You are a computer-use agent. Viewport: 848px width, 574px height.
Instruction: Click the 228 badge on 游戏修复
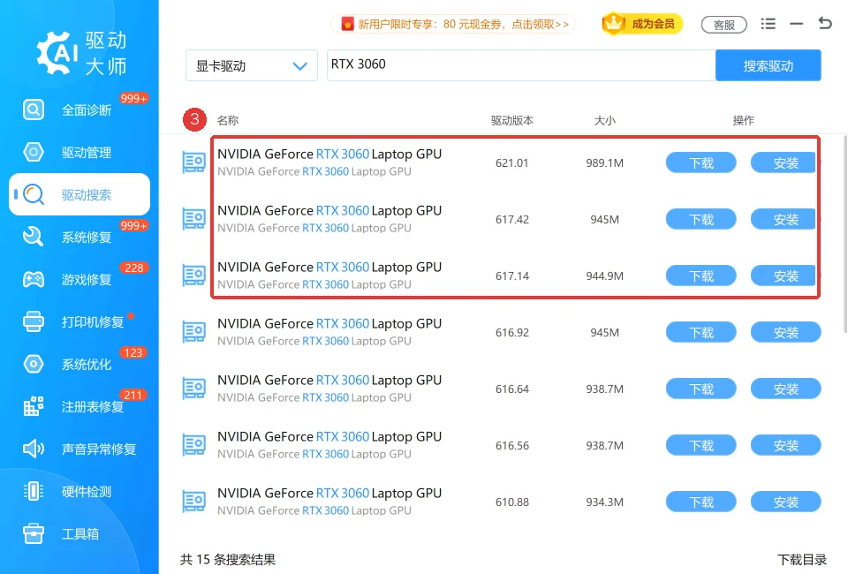pos(133,268)
